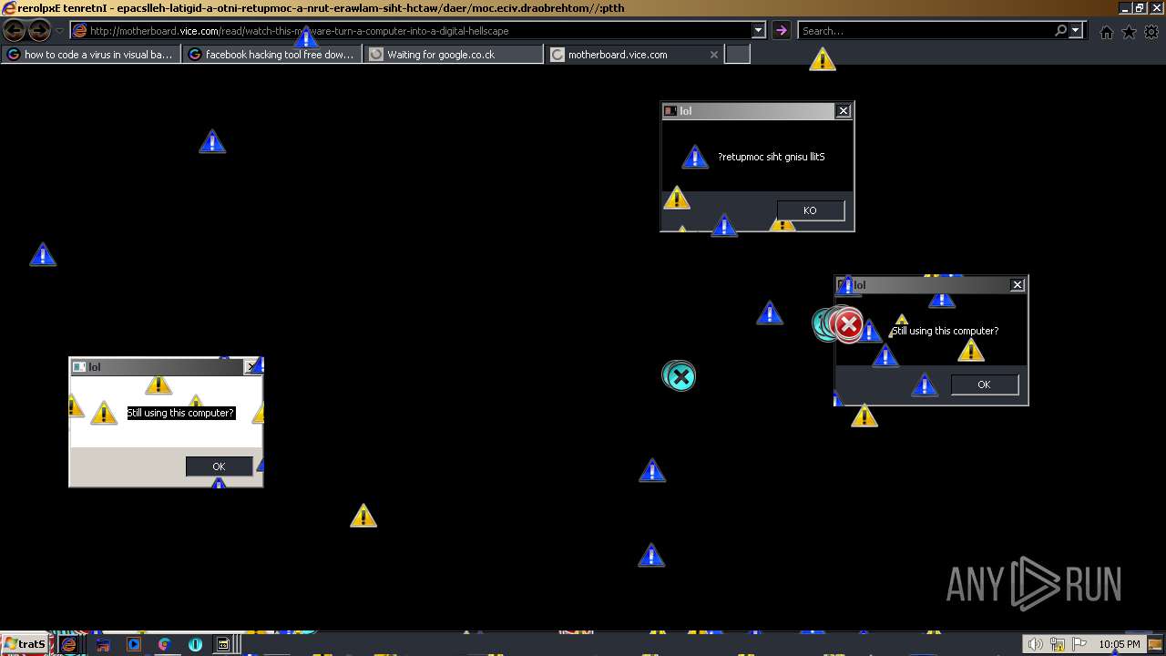
Task: Click the motherboard.vice.com address bar
Action: (410, 31)
